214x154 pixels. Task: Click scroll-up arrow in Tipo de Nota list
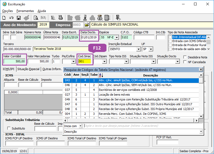208,37
